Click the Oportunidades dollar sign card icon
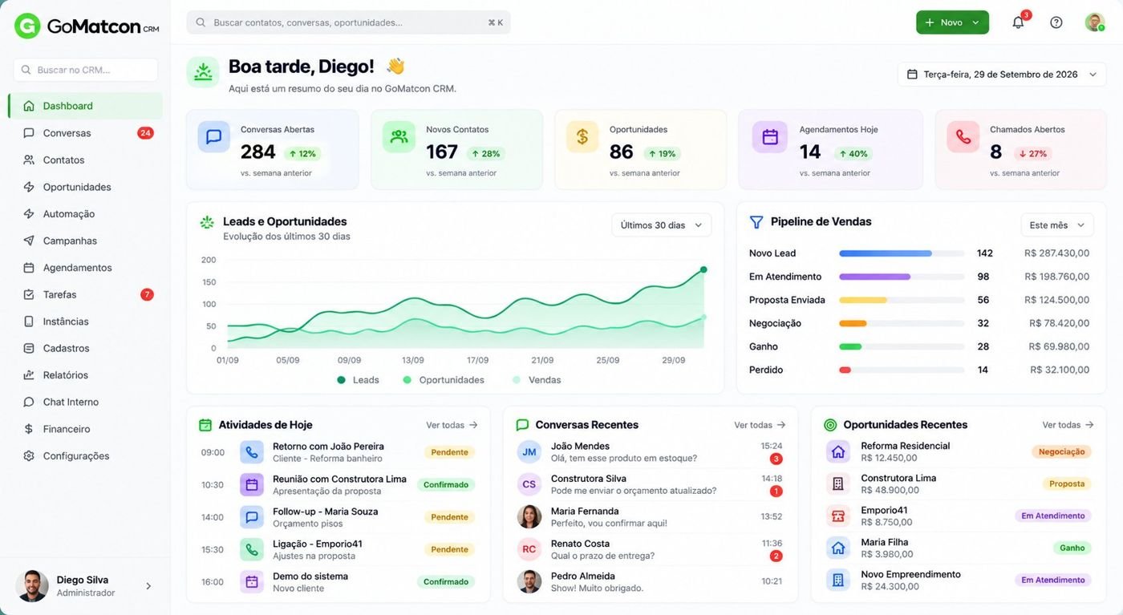The width and height of the screenshot is (1123, 615). (582, 137)
